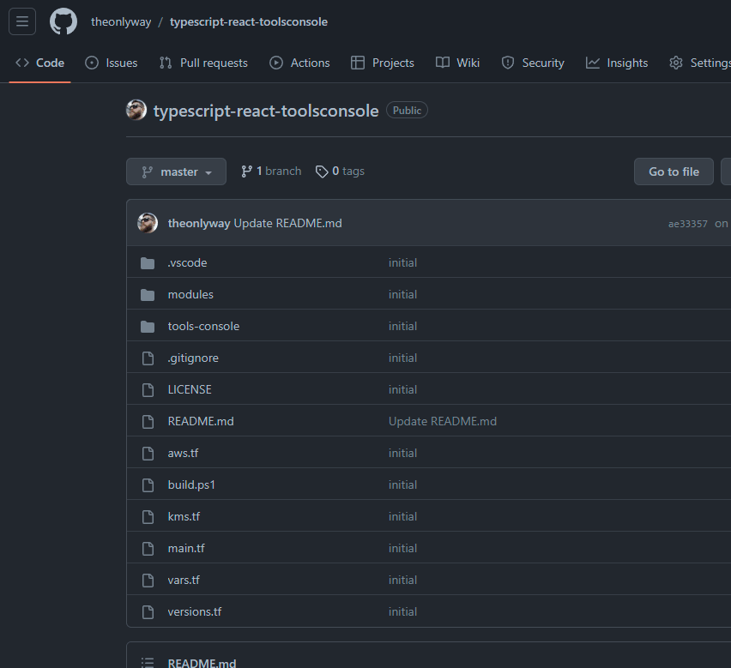Click the .vscode folder icon
The height and width of the screenshot is (668, 731).
pos(148,263)
